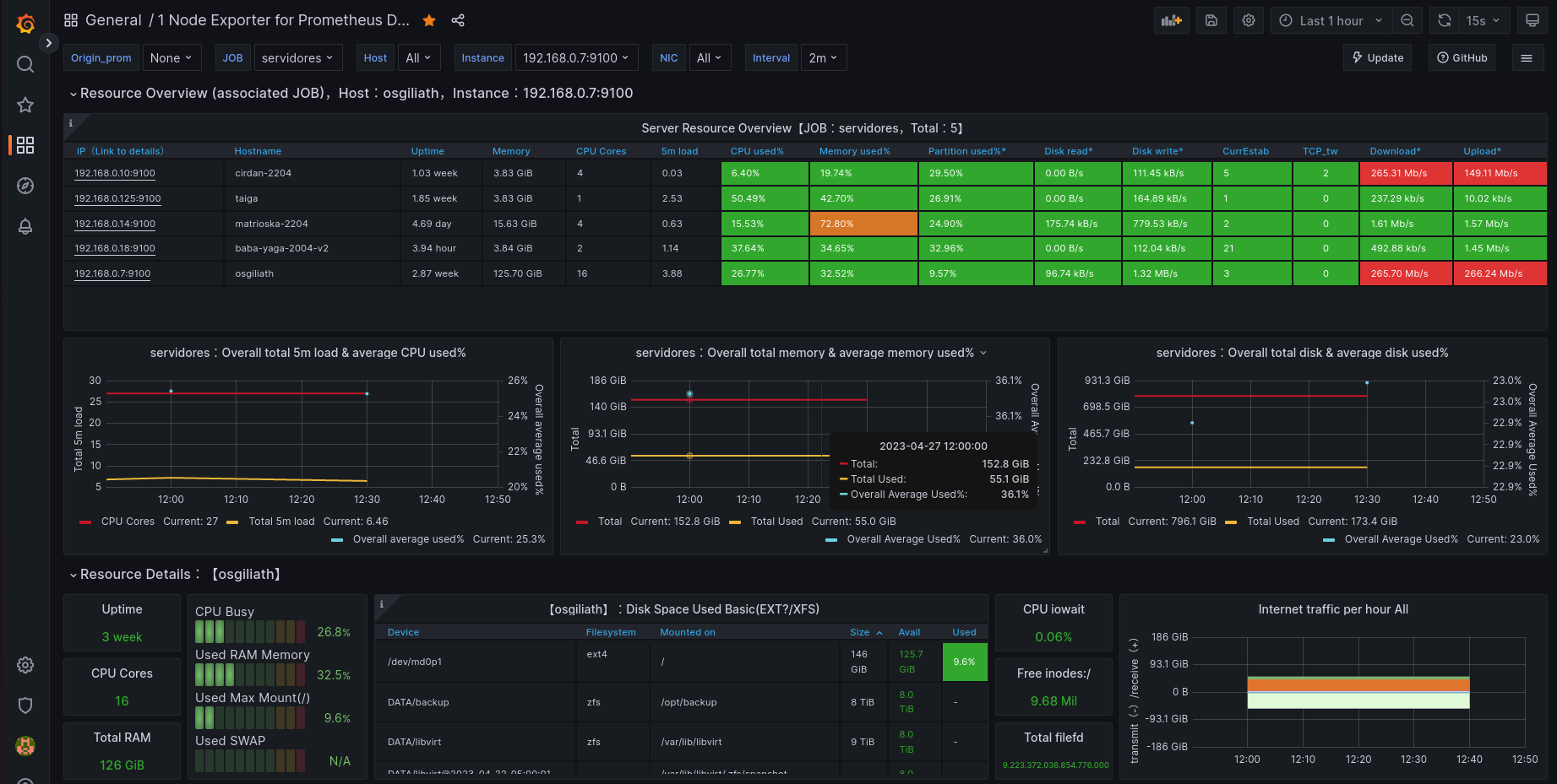This screenshot has height=784, width=1557.
Task: Sort table by Hostname column
Action: tap(258, 151)
